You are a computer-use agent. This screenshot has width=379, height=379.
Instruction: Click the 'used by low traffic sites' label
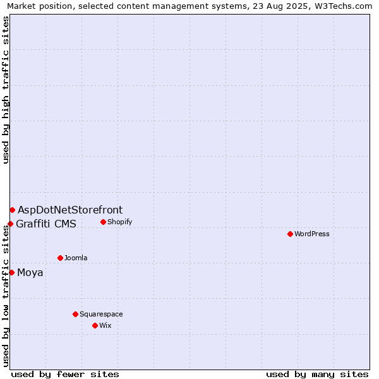tap(5, 296)
